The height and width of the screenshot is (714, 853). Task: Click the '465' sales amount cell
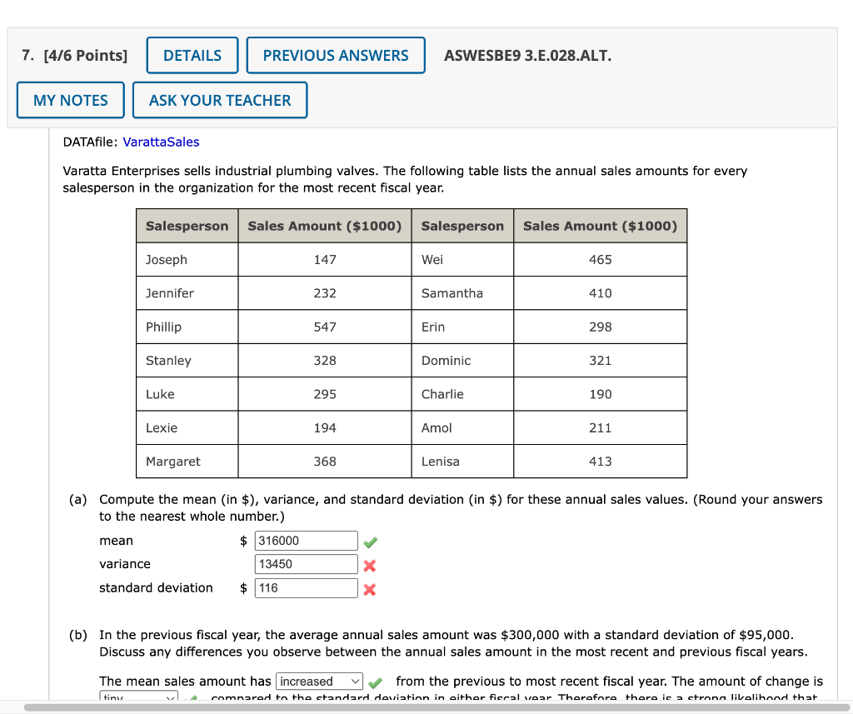coord(601,260)
